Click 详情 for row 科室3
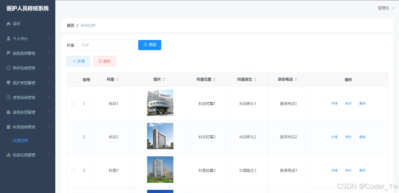The image size is (399, 193). (334, 170)
